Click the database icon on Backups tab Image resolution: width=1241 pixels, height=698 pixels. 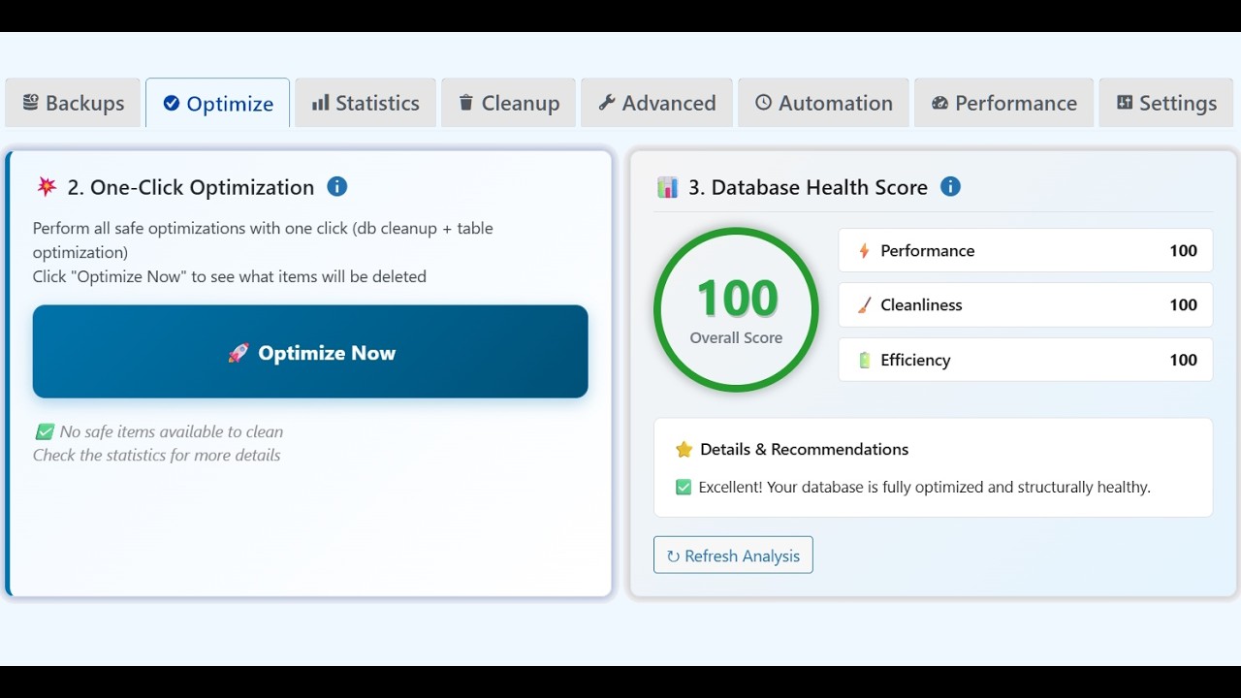[30, 102]
